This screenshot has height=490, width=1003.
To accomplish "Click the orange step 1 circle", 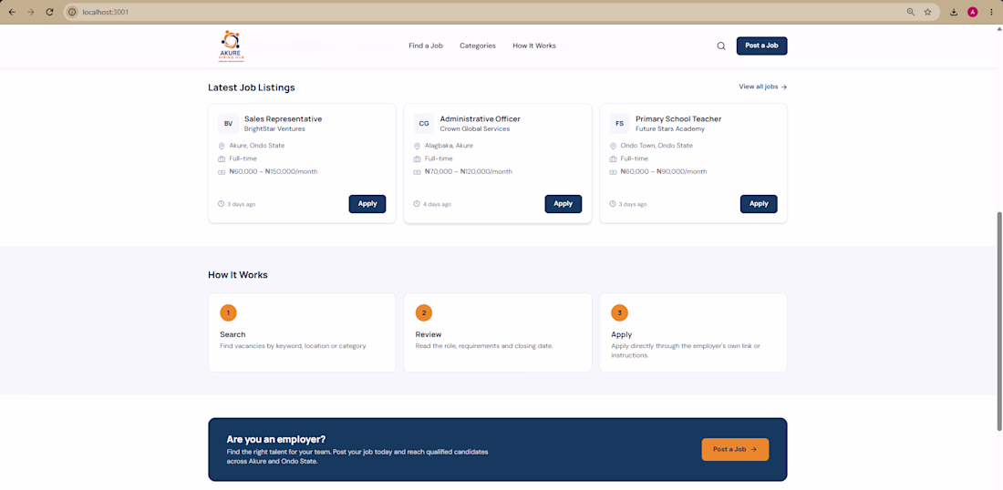I will [228, 312].
